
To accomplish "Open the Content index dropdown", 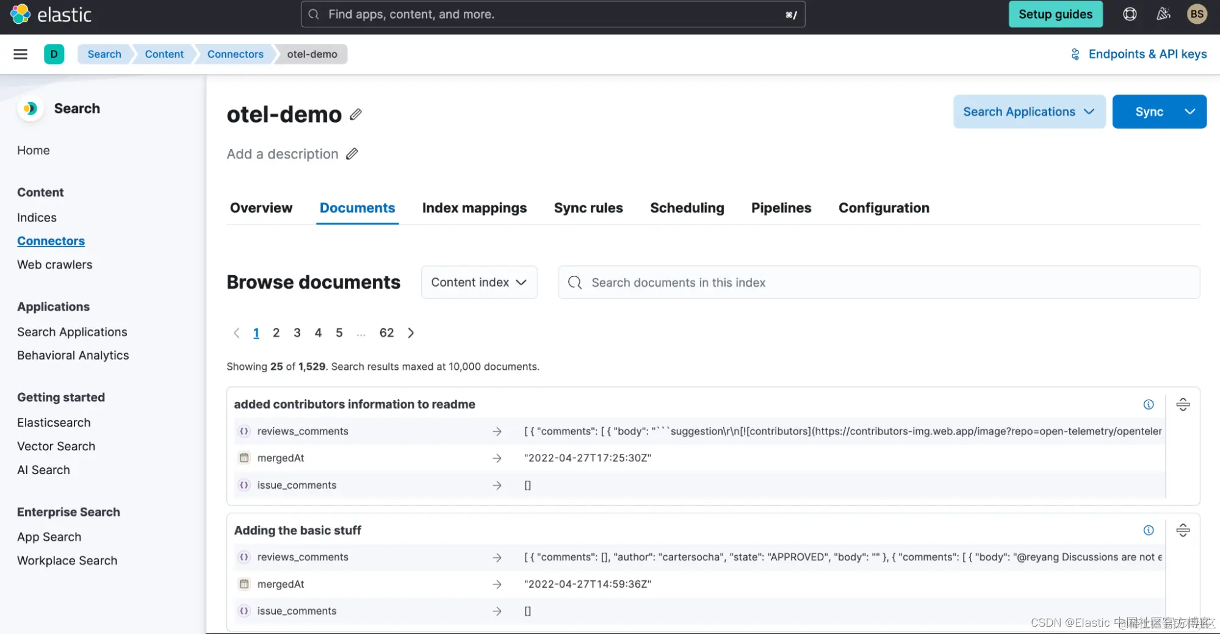I will click(479, 283).
